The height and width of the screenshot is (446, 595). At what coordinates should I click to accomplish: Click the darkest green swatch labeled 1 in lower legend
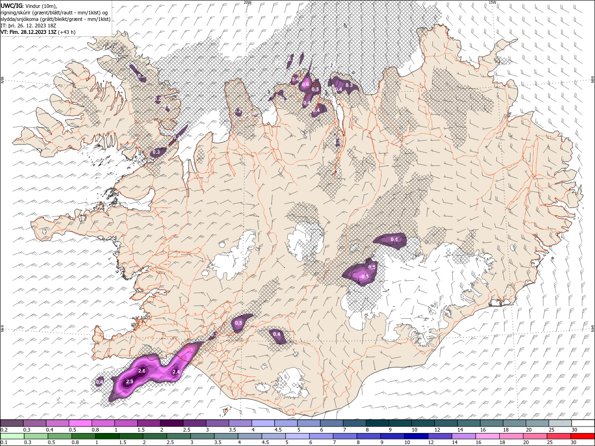[x=107, y=436]
